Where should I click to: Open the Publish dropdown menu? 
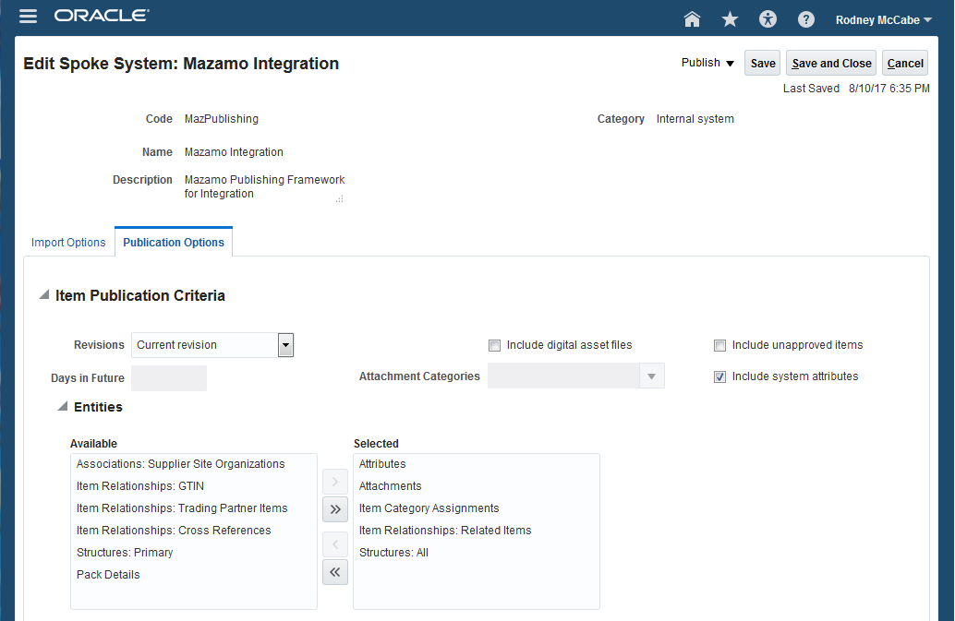tap(707, 63)
